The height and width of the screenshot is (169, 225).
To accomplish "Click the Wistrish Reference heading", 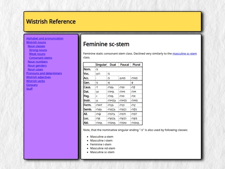I will [51, 22].
